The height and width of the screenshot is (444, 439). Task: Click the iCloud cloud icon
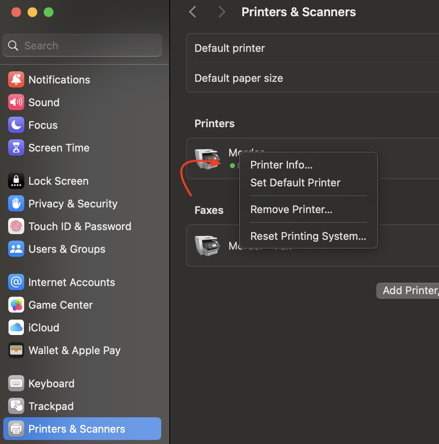[16, 327]
